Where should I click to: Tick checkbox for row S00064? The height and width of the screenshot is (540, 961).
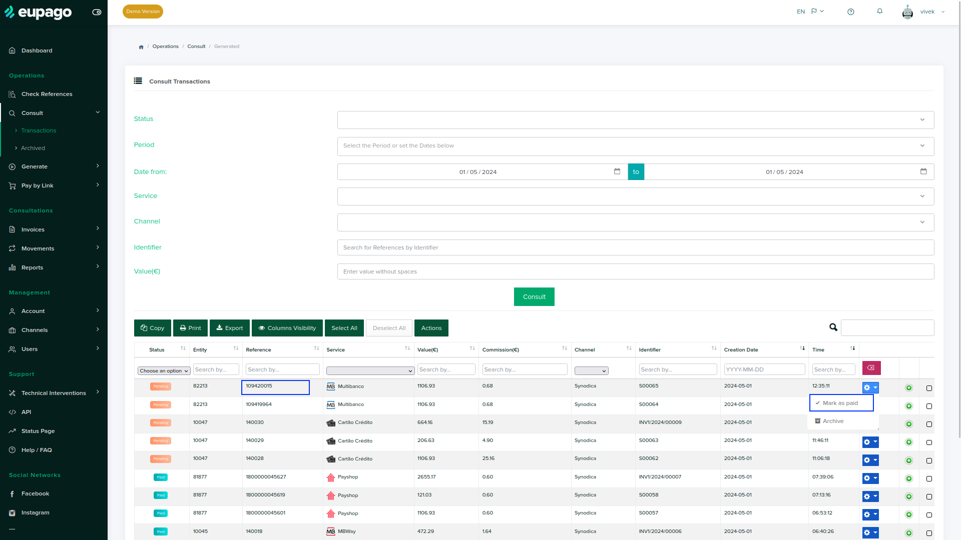[x=929, y=406]
